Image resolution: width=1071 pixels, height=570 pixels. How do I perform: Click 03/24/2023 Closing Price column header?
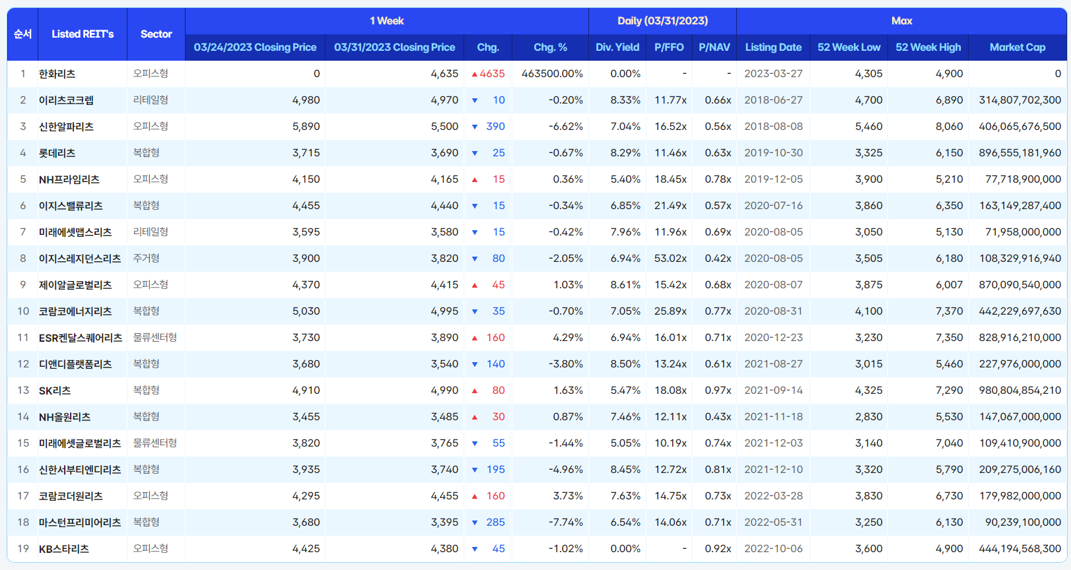click(255, 47)
